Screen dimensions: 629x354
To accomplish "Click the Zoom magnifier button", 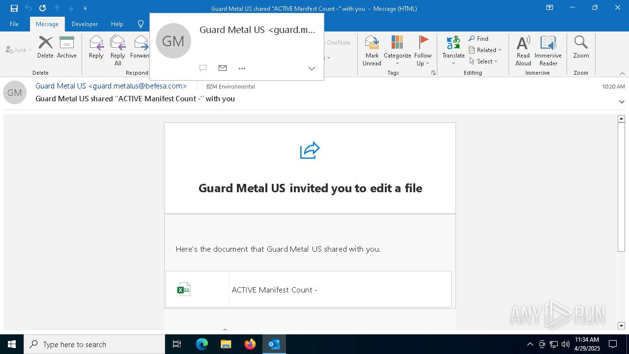I will pyautogui.click(x=581, y=47).
